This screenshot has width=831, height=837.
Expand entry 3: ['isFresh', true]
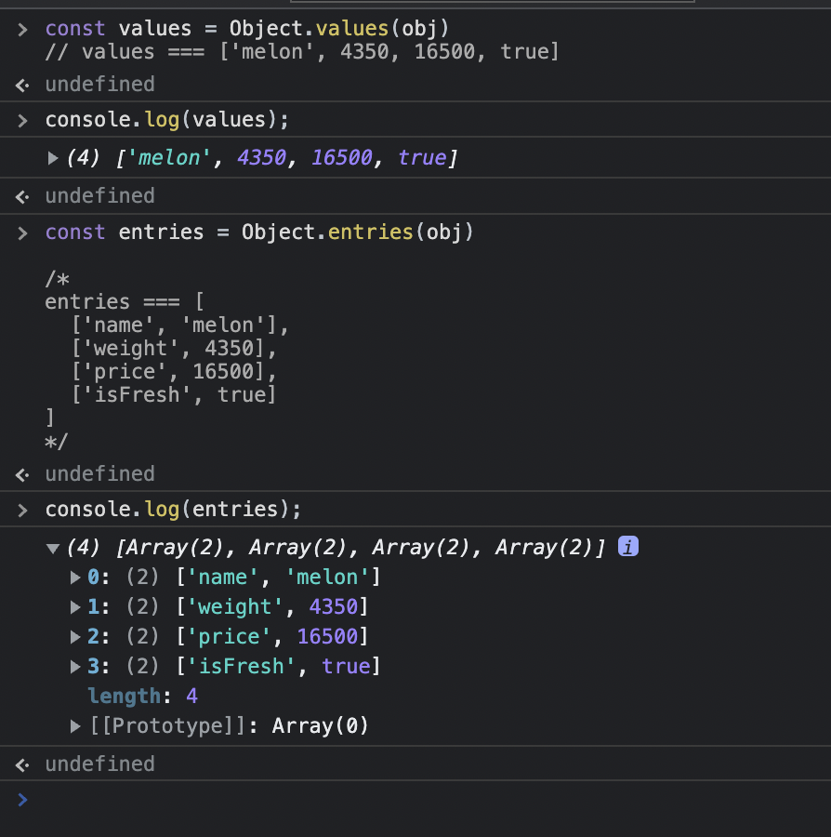coord(75,667)
